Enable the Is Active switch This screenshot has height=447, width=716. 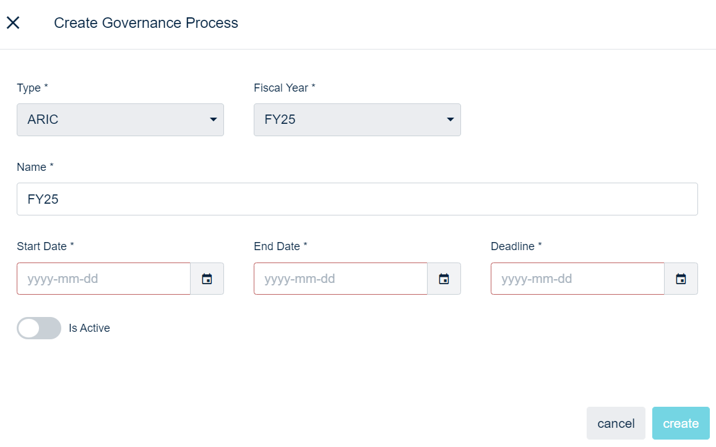click(39, 328)
